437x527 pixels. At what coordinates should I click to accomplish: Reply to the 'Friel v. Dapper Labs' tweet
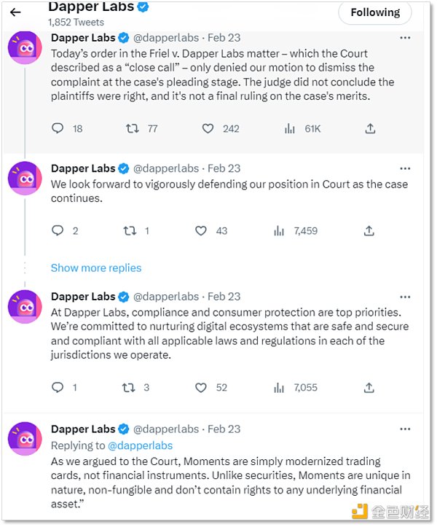click(x=58, y=128)
